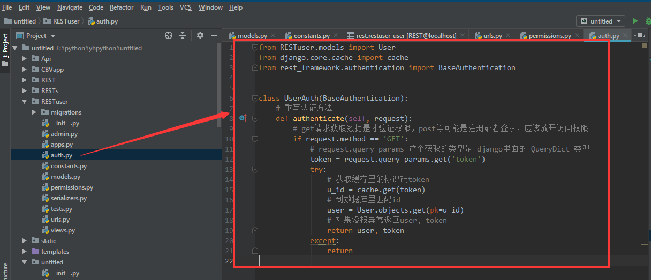Collapse all in Project panel toolbar
The width and height of the screenshot is (651, 280).
pyautogui.click(x=183, y=35)
